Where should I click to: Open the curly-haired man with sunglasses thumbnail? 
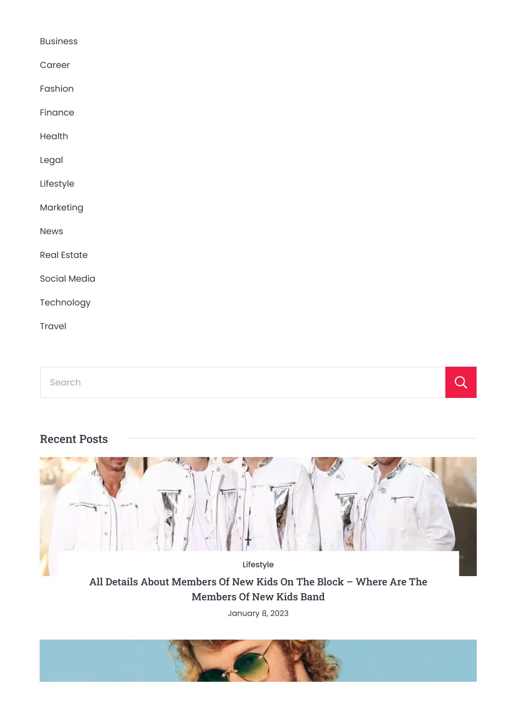pyautogui.click(x=258, y=660)
